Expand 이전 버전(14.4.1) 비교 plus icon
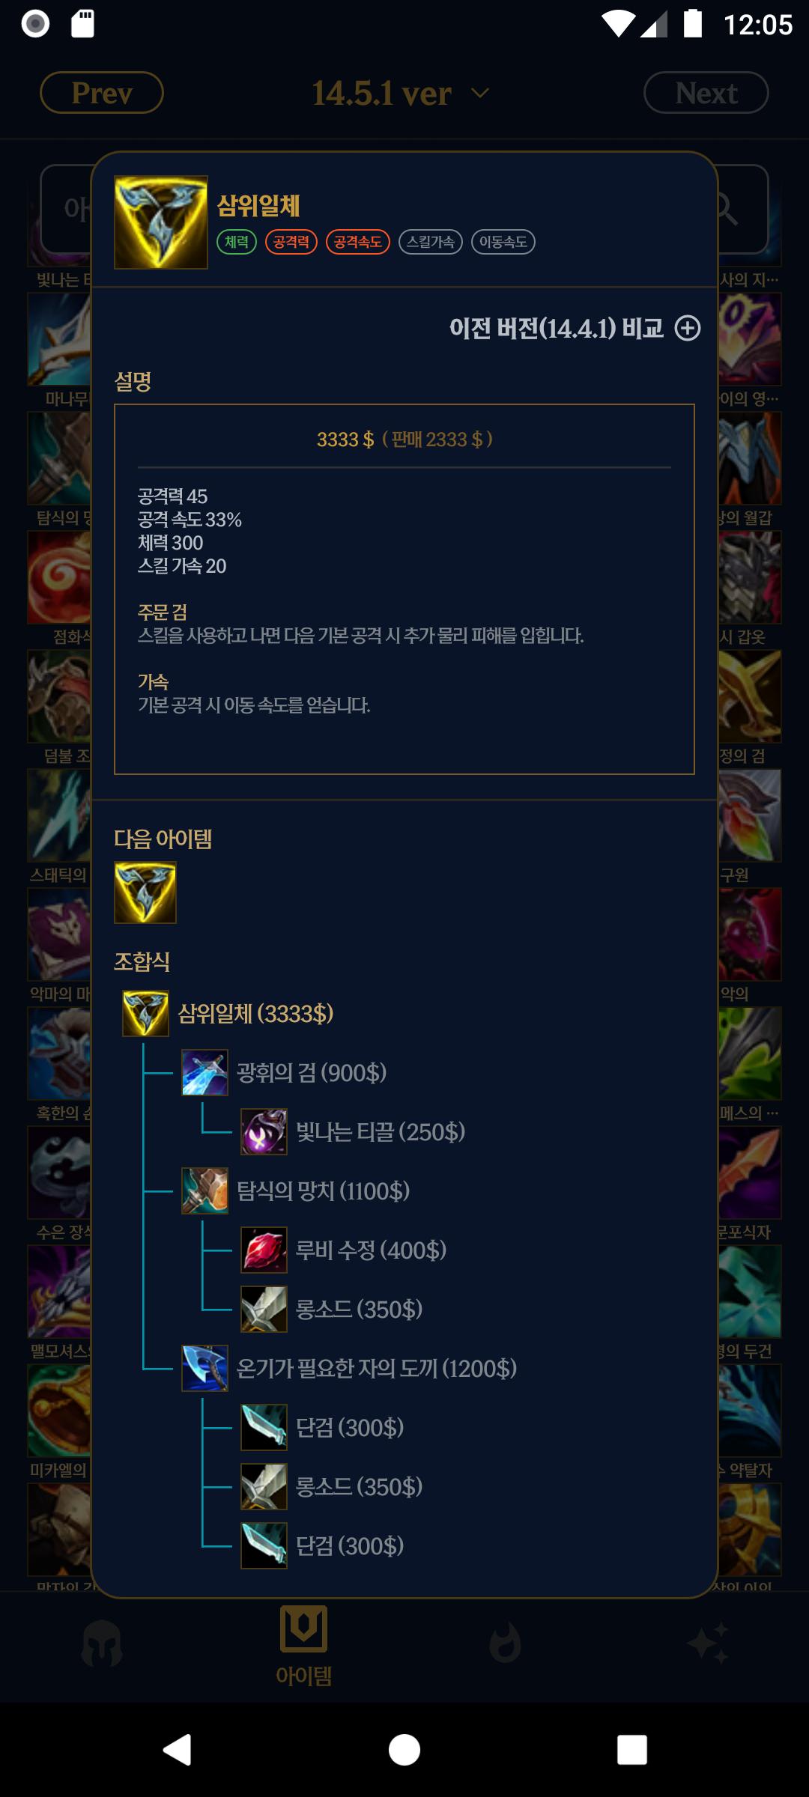This screenshot has width=809, height=1797. tap(688, 328)
